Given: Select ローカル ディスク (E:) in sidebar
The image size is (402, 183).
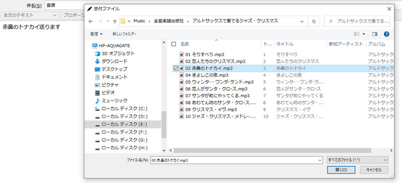Looking at the screenshot, I should point(124,124).
